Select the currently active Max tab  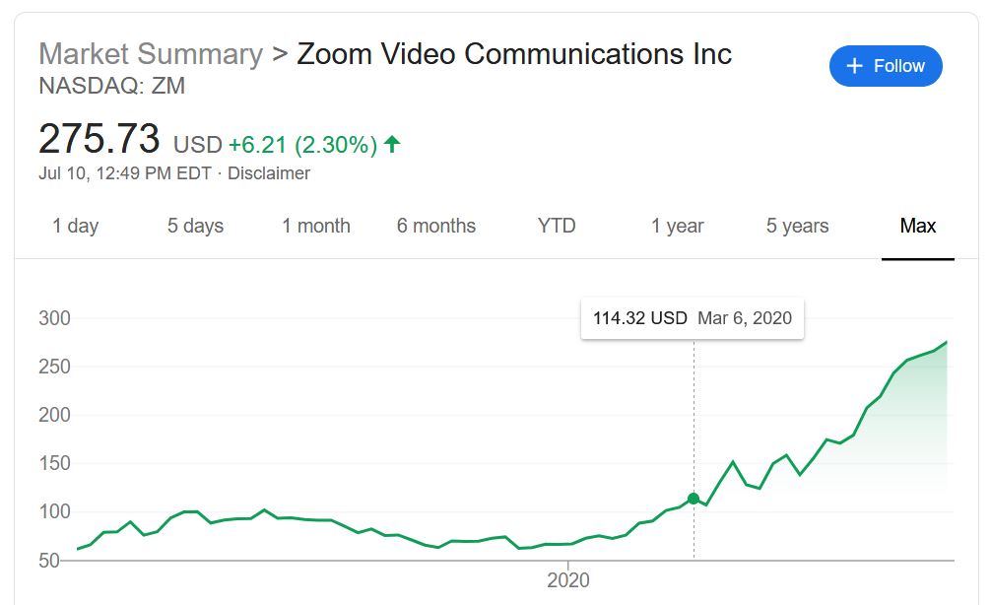pos(918,226)
